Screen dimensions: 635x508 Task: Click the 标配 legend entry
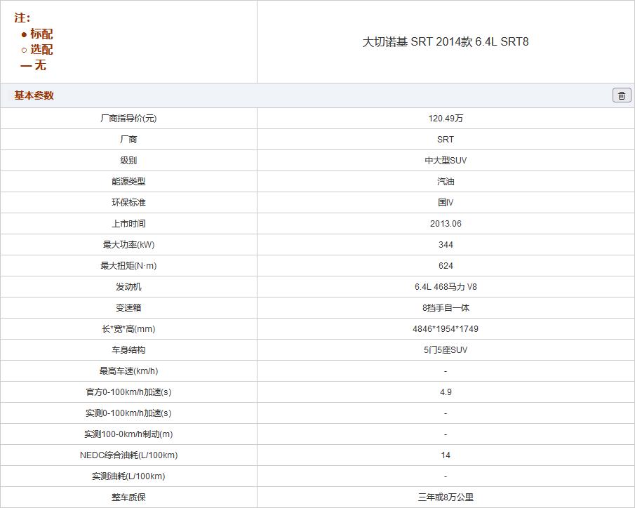point(37,34)
